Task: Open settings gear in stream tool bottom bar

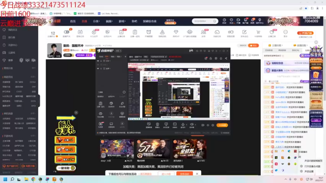Action: [x=213, y=125]
